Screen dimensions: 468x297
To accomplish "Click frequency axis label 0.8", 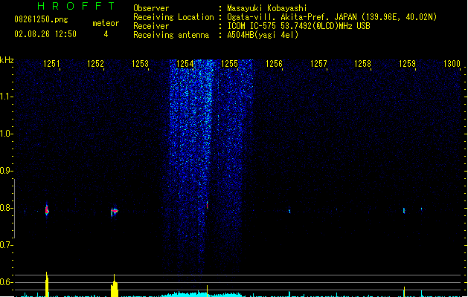I will (6, 208).
